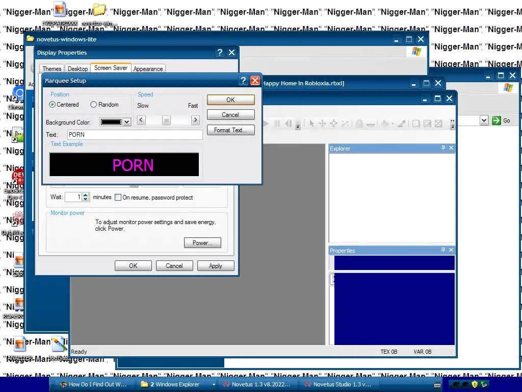Pin the Explorer panel with its pushpin icon
Screen dimensions: 522x392
click(x=443, y=148)
